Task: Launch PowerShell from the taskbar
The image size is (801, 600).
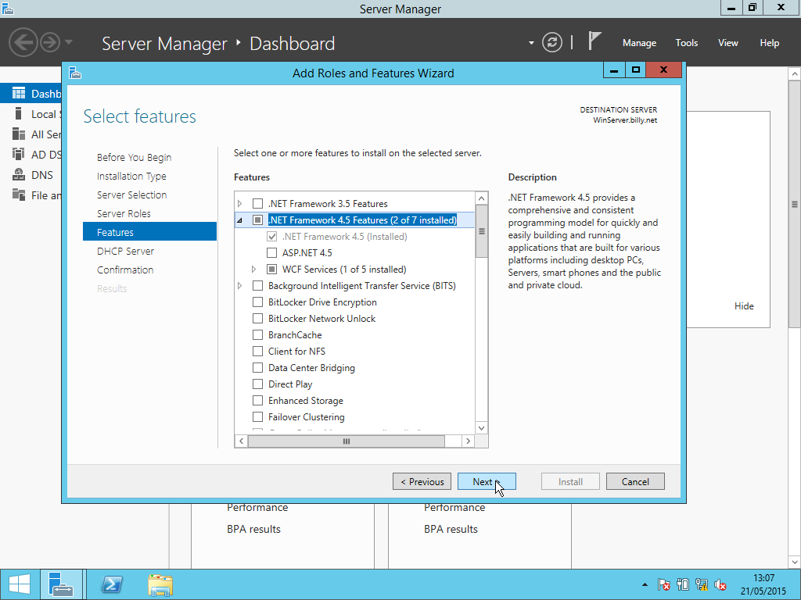Action: (x=113, y=584)
